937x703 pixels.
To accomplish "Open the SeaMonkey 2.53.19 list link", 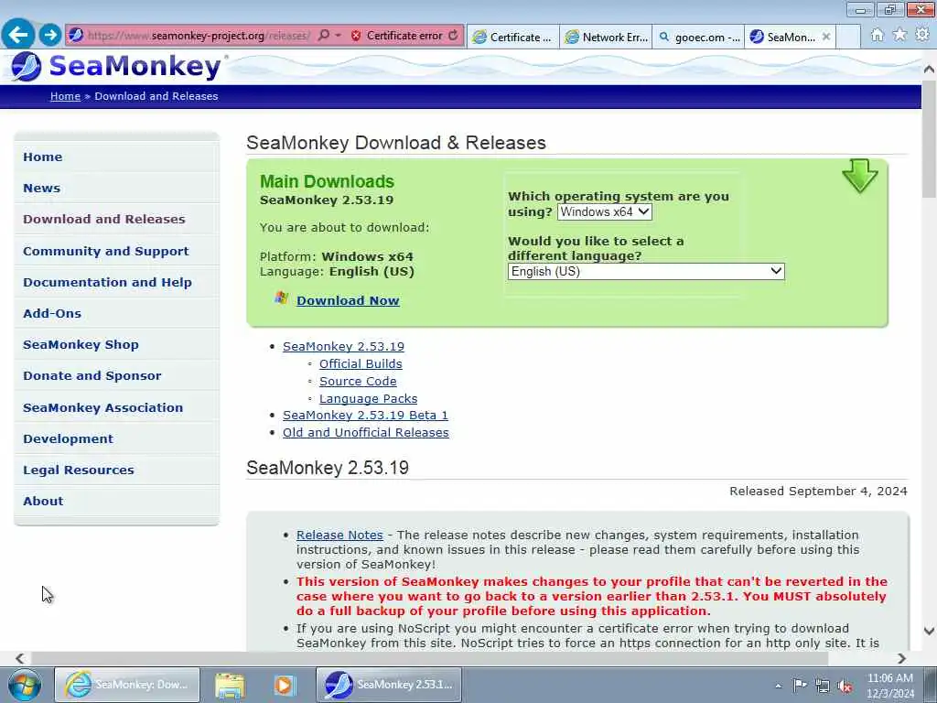I will (x=344, y=347).
